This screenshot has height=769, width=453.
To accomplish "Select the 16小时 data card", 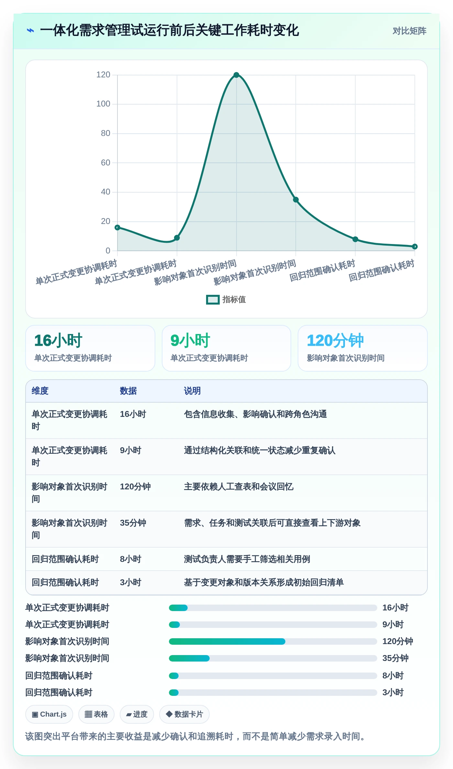I will [x=90, y=348].
